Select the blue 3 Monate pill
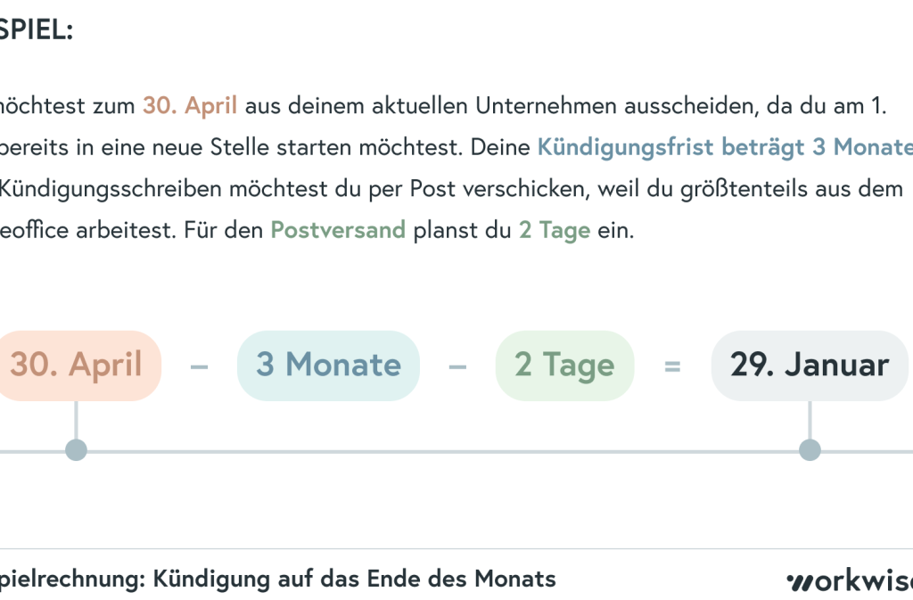The image size is (913, 600). coord(328,366)
